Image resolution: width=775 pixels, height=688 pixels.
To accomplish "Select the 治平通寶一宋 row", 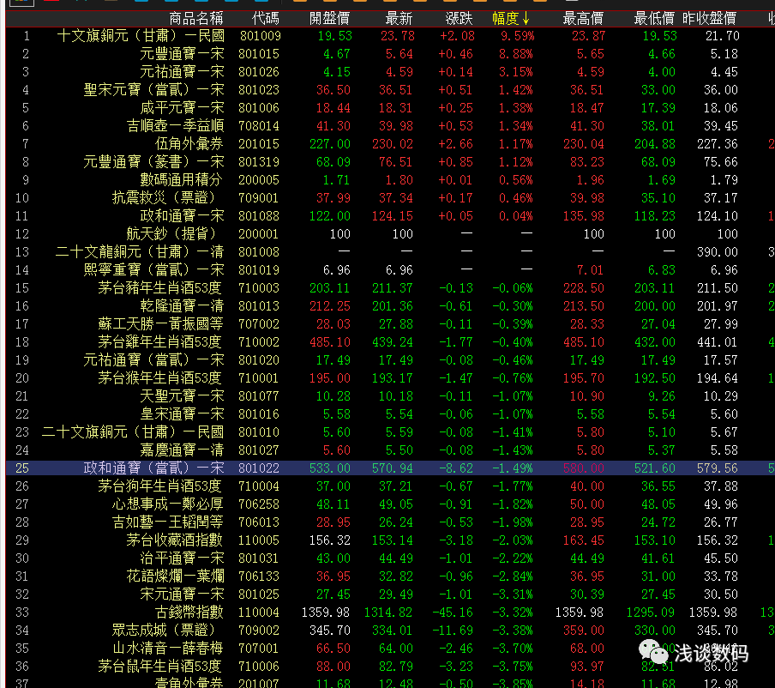I will pyautogui.click(x=390, y=558).
